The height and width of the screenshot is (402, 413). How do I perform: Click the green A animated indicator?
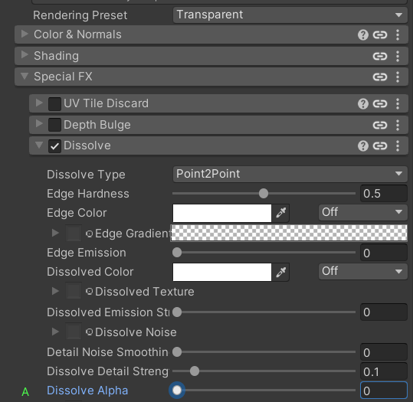(25, 392)
